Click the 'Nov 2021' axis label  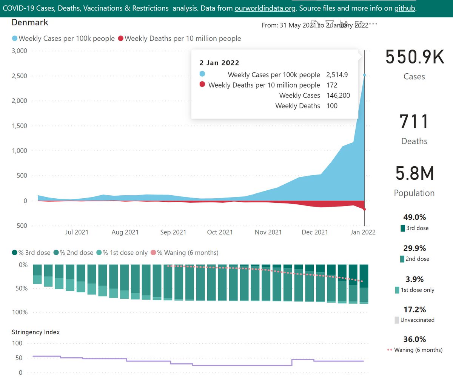click(268, 232)
